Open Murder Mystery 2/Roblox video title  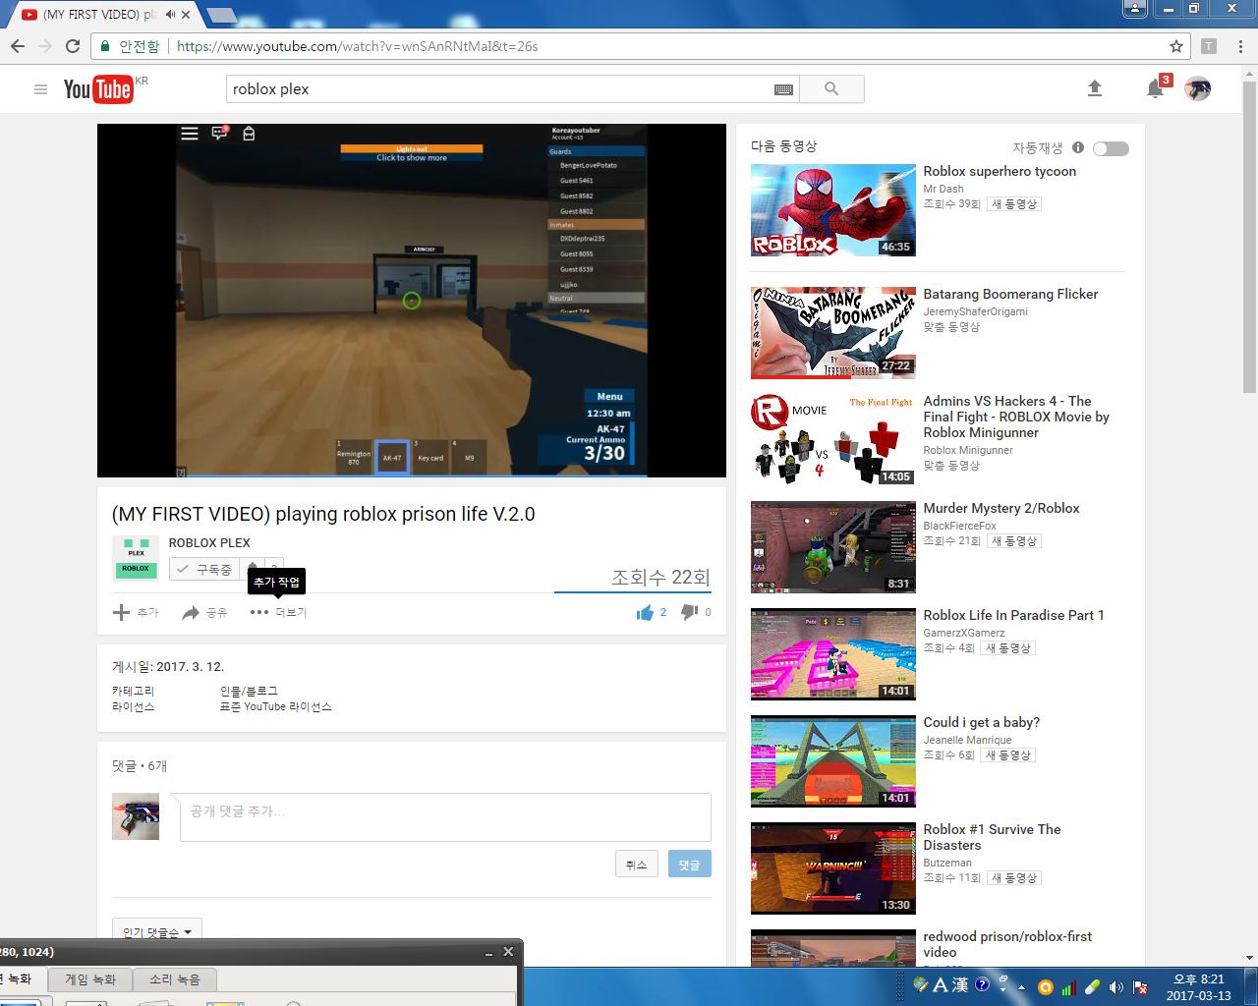[x=1001, y=508]
